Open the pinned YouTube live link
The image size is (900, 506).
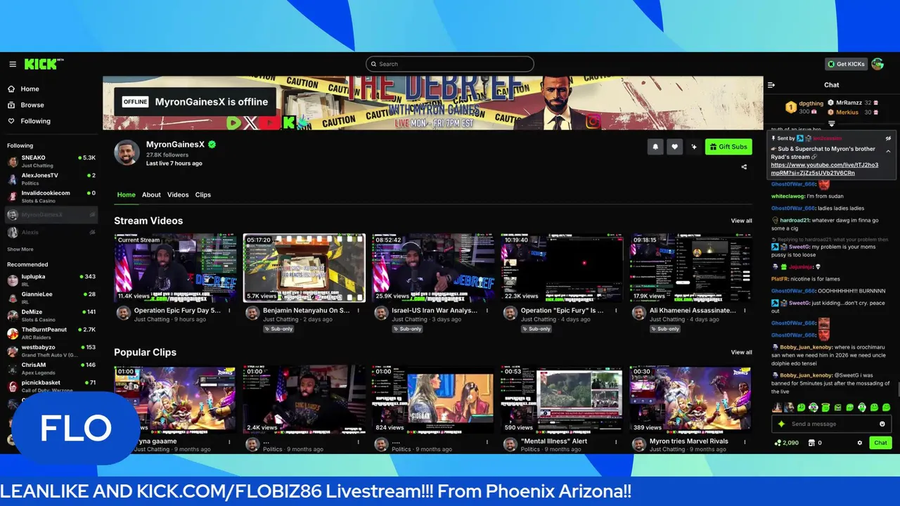pos(824,169)
